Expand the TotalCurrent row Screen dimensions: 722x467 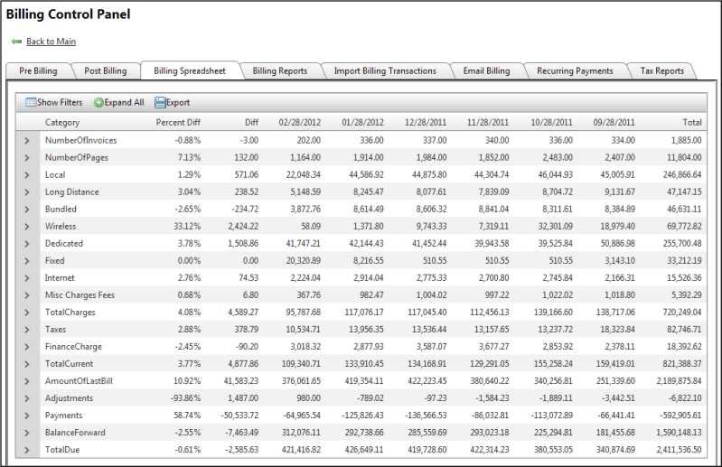tap(27, 364)
